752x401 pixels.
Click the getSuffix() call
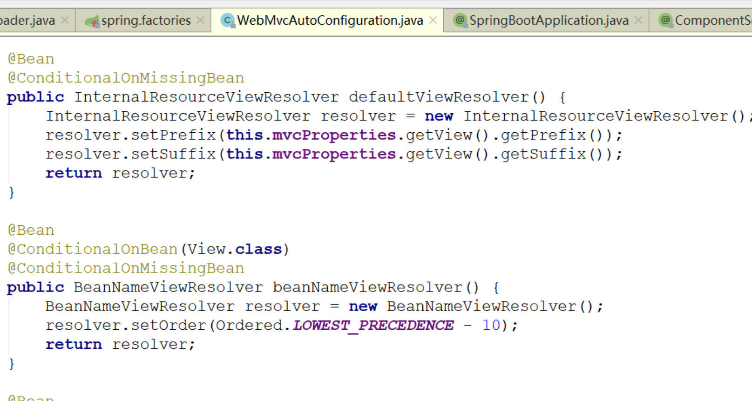tap(552, 154)
